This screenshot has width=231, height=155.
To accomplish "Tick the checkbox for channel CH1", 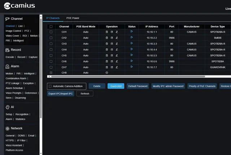I will coord(51,32).
